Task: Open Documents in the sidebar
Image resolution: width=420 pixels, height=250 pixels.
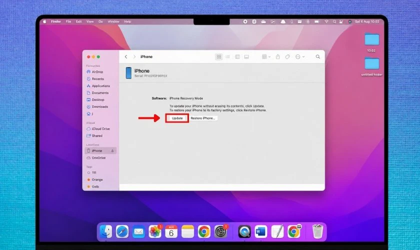Action: 100,92
